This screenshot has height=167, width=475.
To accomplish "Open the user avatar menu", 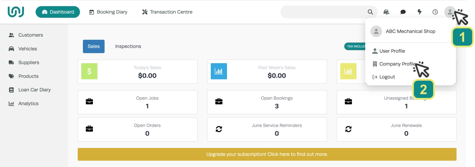I will [x=450, y=12].
